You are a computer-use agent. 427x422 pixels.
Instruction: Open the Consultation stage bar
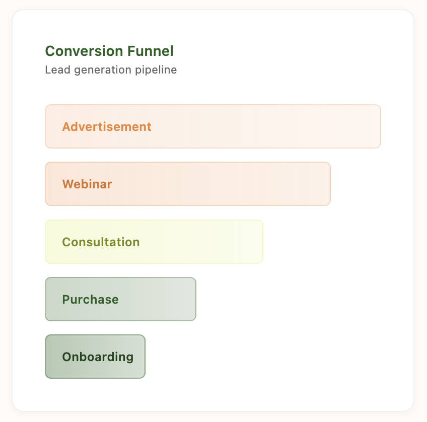click(x=154, y=242)
